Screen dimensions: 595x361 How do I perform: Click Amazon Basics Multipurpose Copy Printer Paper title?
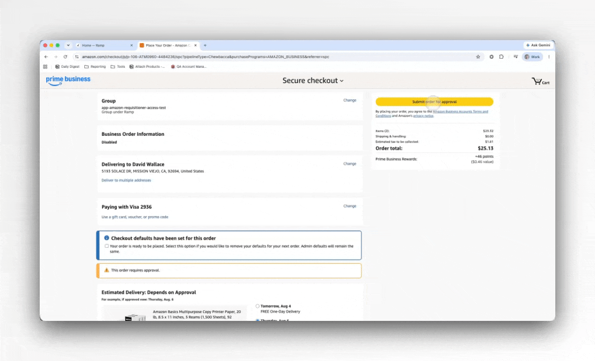click(196, 314)
